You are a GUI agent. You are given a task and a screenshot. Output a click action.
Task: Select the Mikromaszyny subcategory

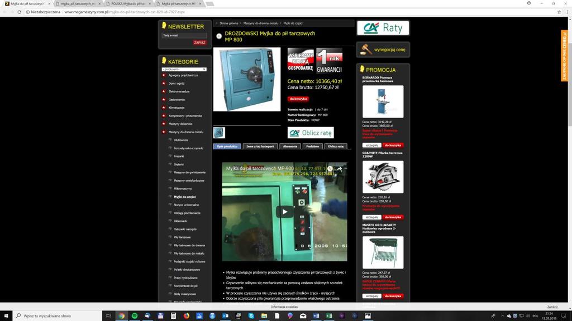183,188
